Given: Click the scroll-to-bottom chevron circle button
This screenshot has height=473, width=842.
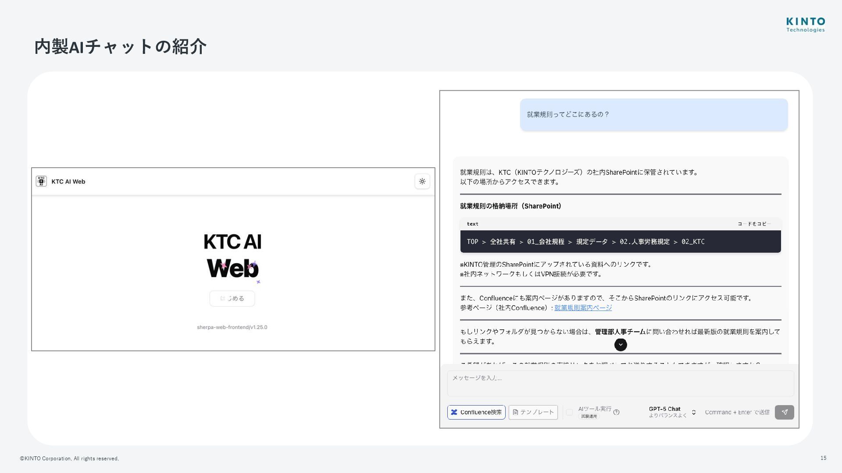Looking at the screenshot, I should click(621, 345).
